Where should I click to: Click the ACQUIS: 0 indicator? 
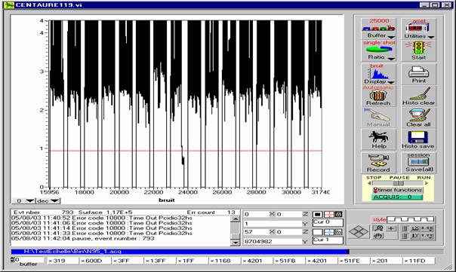tap(397, 197)
